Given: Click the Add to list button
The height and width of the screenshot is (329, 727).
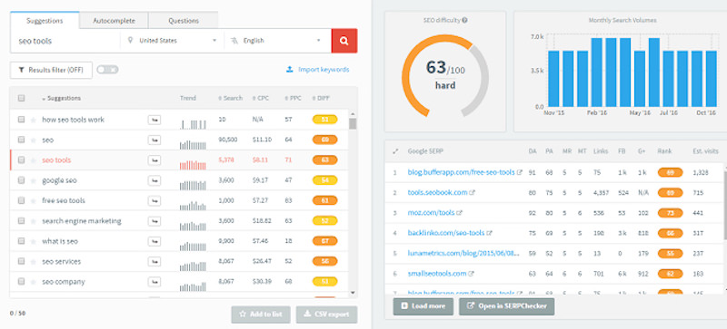Looking at the screenshot, I should pyautogui.click(x=261, y=314).
